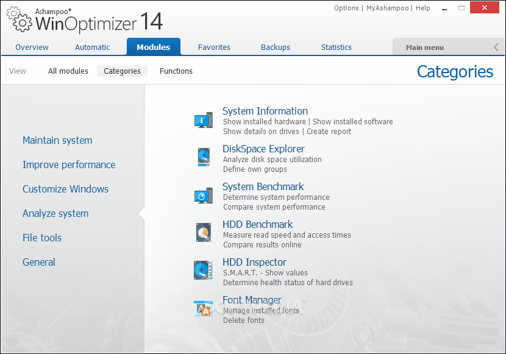Click the System Benchmark stopwatch monitor icon
The width and height of the screenshot is (506, 354).
click(x=204, y=196)
